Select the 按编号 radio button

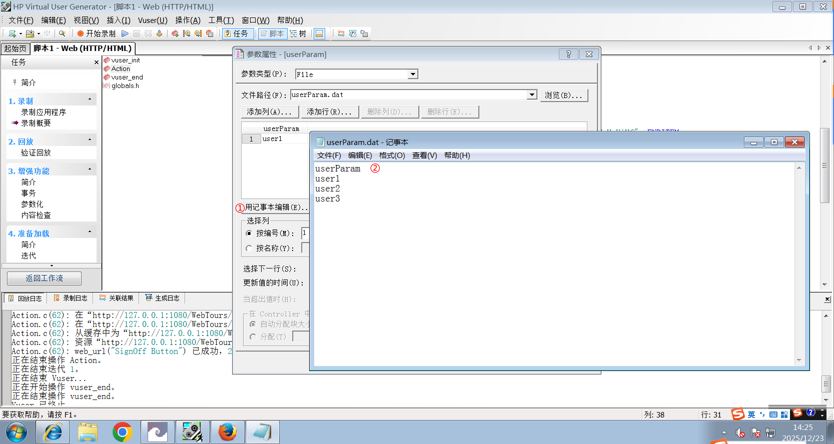(249, 233)
